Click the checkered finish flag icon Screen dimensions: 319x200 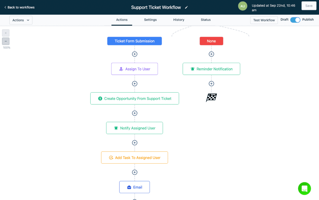coord(211,98)
